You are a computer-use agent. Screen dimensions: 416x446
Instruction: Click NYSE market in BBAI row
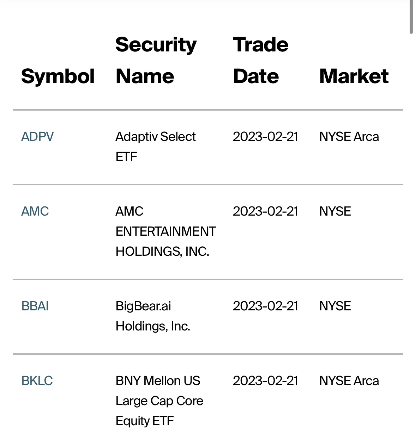[335, 306]
